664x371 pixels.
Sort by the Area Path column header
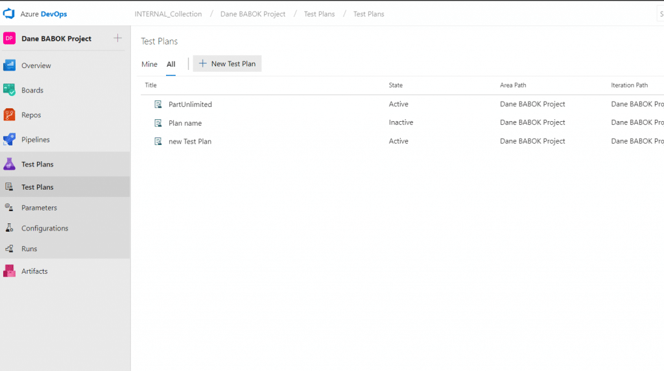click(x=513, y=85)
